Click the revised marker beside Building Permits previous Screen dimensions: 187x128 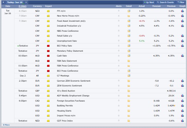[x=175, y=106]
